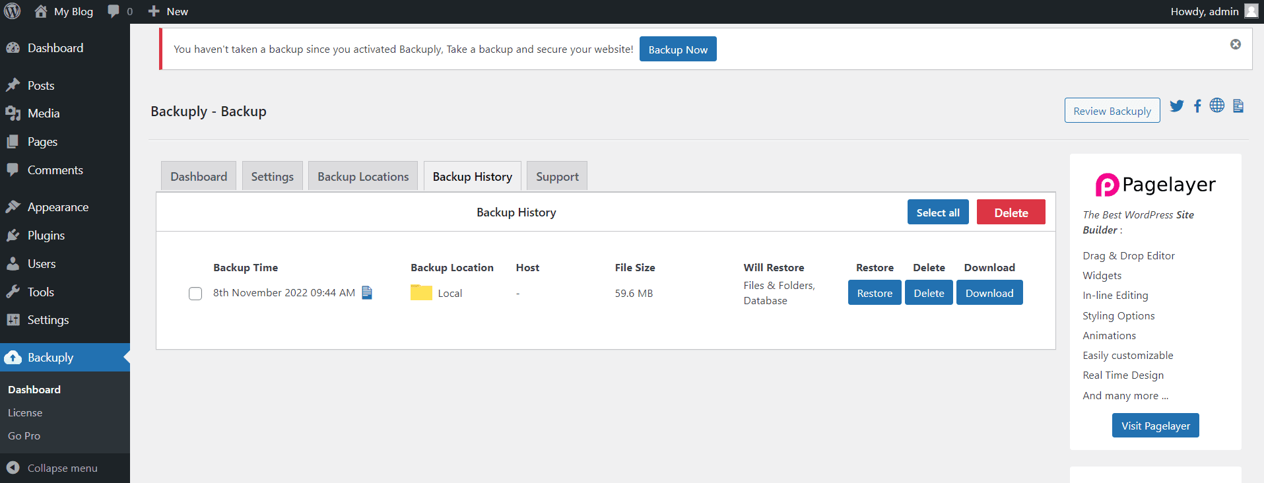Viewport: 1264px width, 483px height.
Task: Open Backuply documentation icon
Action: pos(1238,106)
